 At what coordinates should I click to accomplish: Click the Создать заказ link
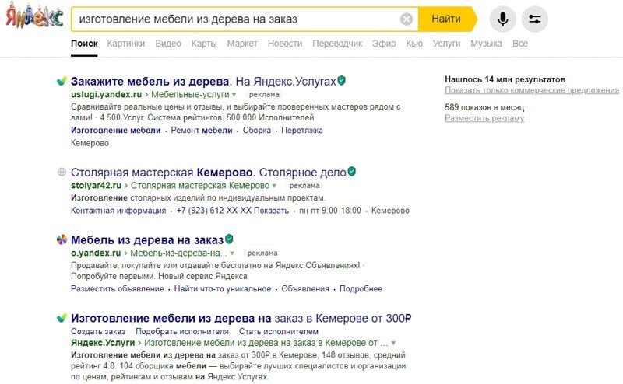[x=98, y=331]
